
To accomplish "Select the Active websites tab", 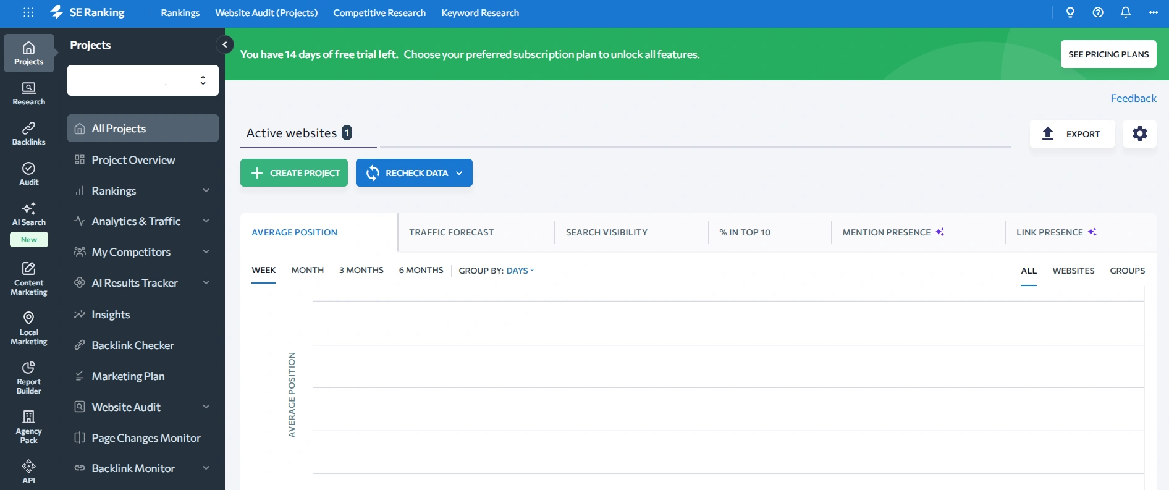I will [x=308, y=133].
